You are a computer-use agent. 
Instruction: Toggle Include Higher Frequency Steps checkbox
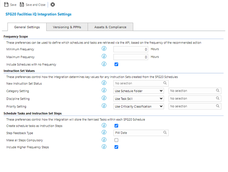click(116, 147)
